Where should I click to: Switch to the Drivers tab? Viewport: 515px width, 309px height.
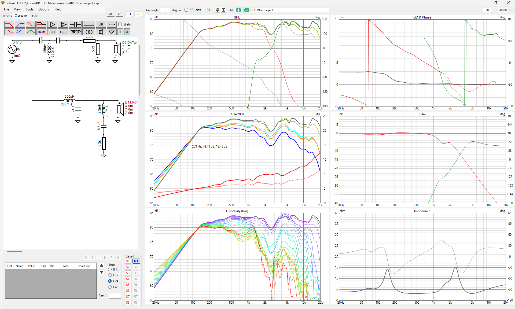point(7,16)
